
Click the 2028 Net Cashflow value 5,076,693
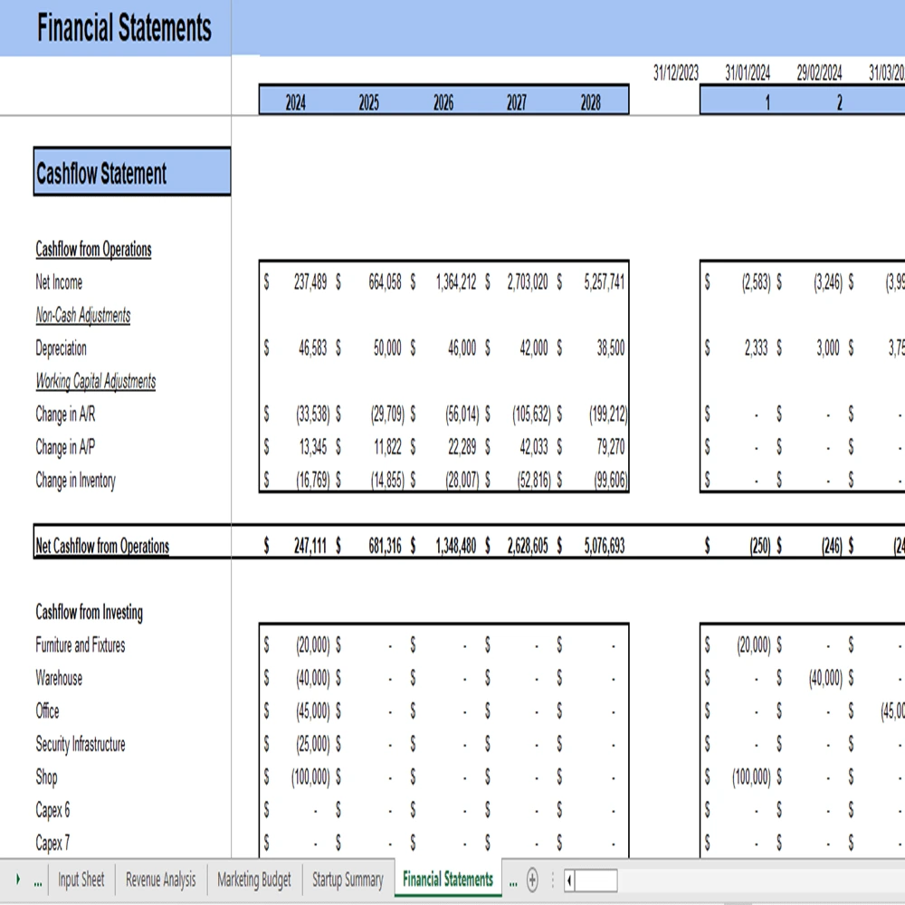click(x=604, y=546)
